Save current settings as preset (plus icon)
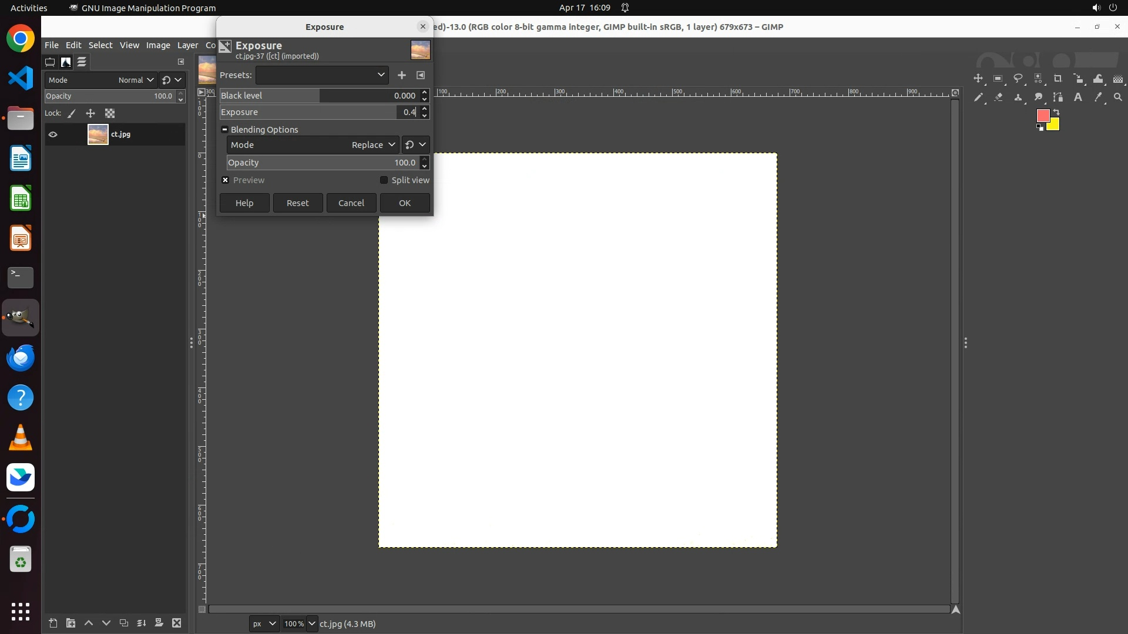1128x634 pixels. (402, 75)
